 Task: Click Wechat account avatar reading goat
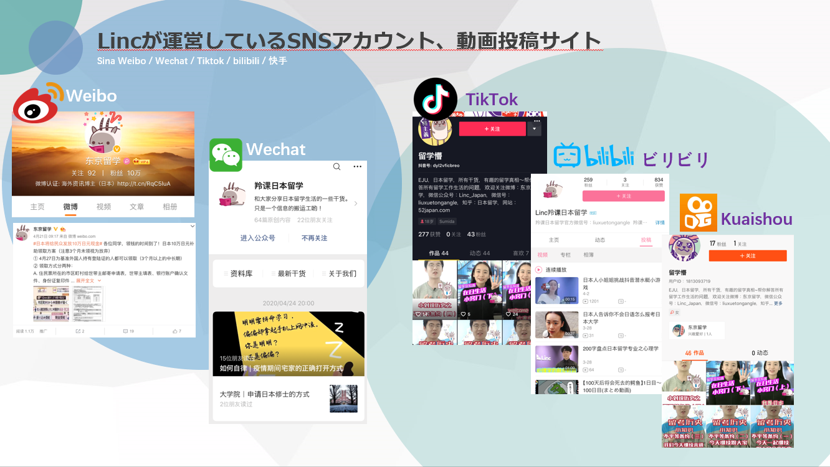(x=232, y=194)
